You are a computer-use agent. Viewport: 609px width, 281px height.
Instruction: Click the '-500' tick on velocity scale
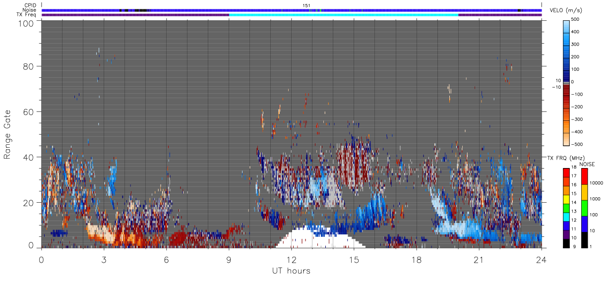click(x=578, y=145)
